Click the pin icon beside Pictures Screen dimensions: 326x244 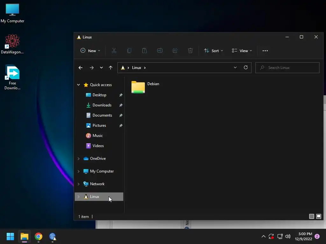121,125
